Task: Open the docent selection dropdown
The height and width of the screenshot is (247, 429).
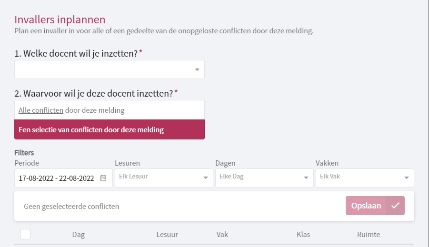Action: (110, 69)
